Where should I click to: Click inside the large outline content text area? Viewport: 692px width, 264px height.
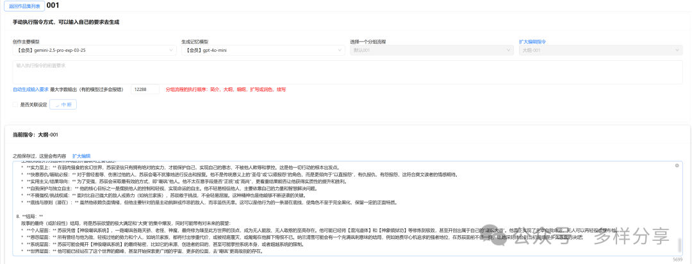point(348,208)
